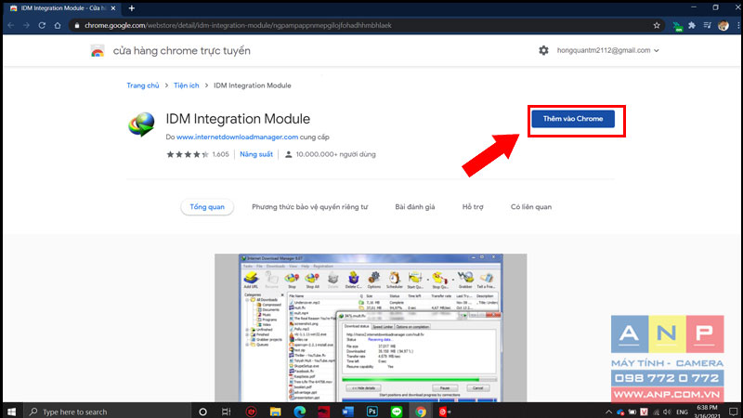Open Cortana circle icon on taskbar
This screenshot has width=743, height=418.
click(x=202, y=411)
